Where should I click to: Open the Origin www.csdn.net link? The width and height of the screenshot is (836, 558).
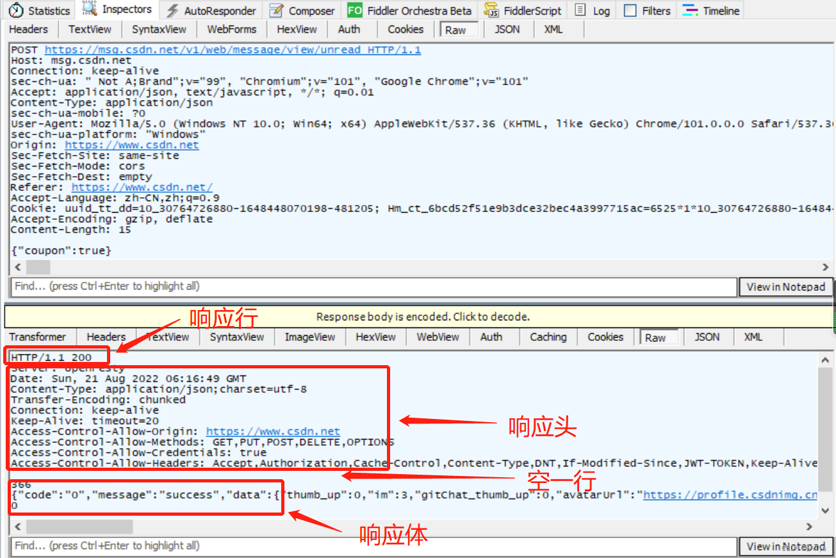(x=132, y=145)
